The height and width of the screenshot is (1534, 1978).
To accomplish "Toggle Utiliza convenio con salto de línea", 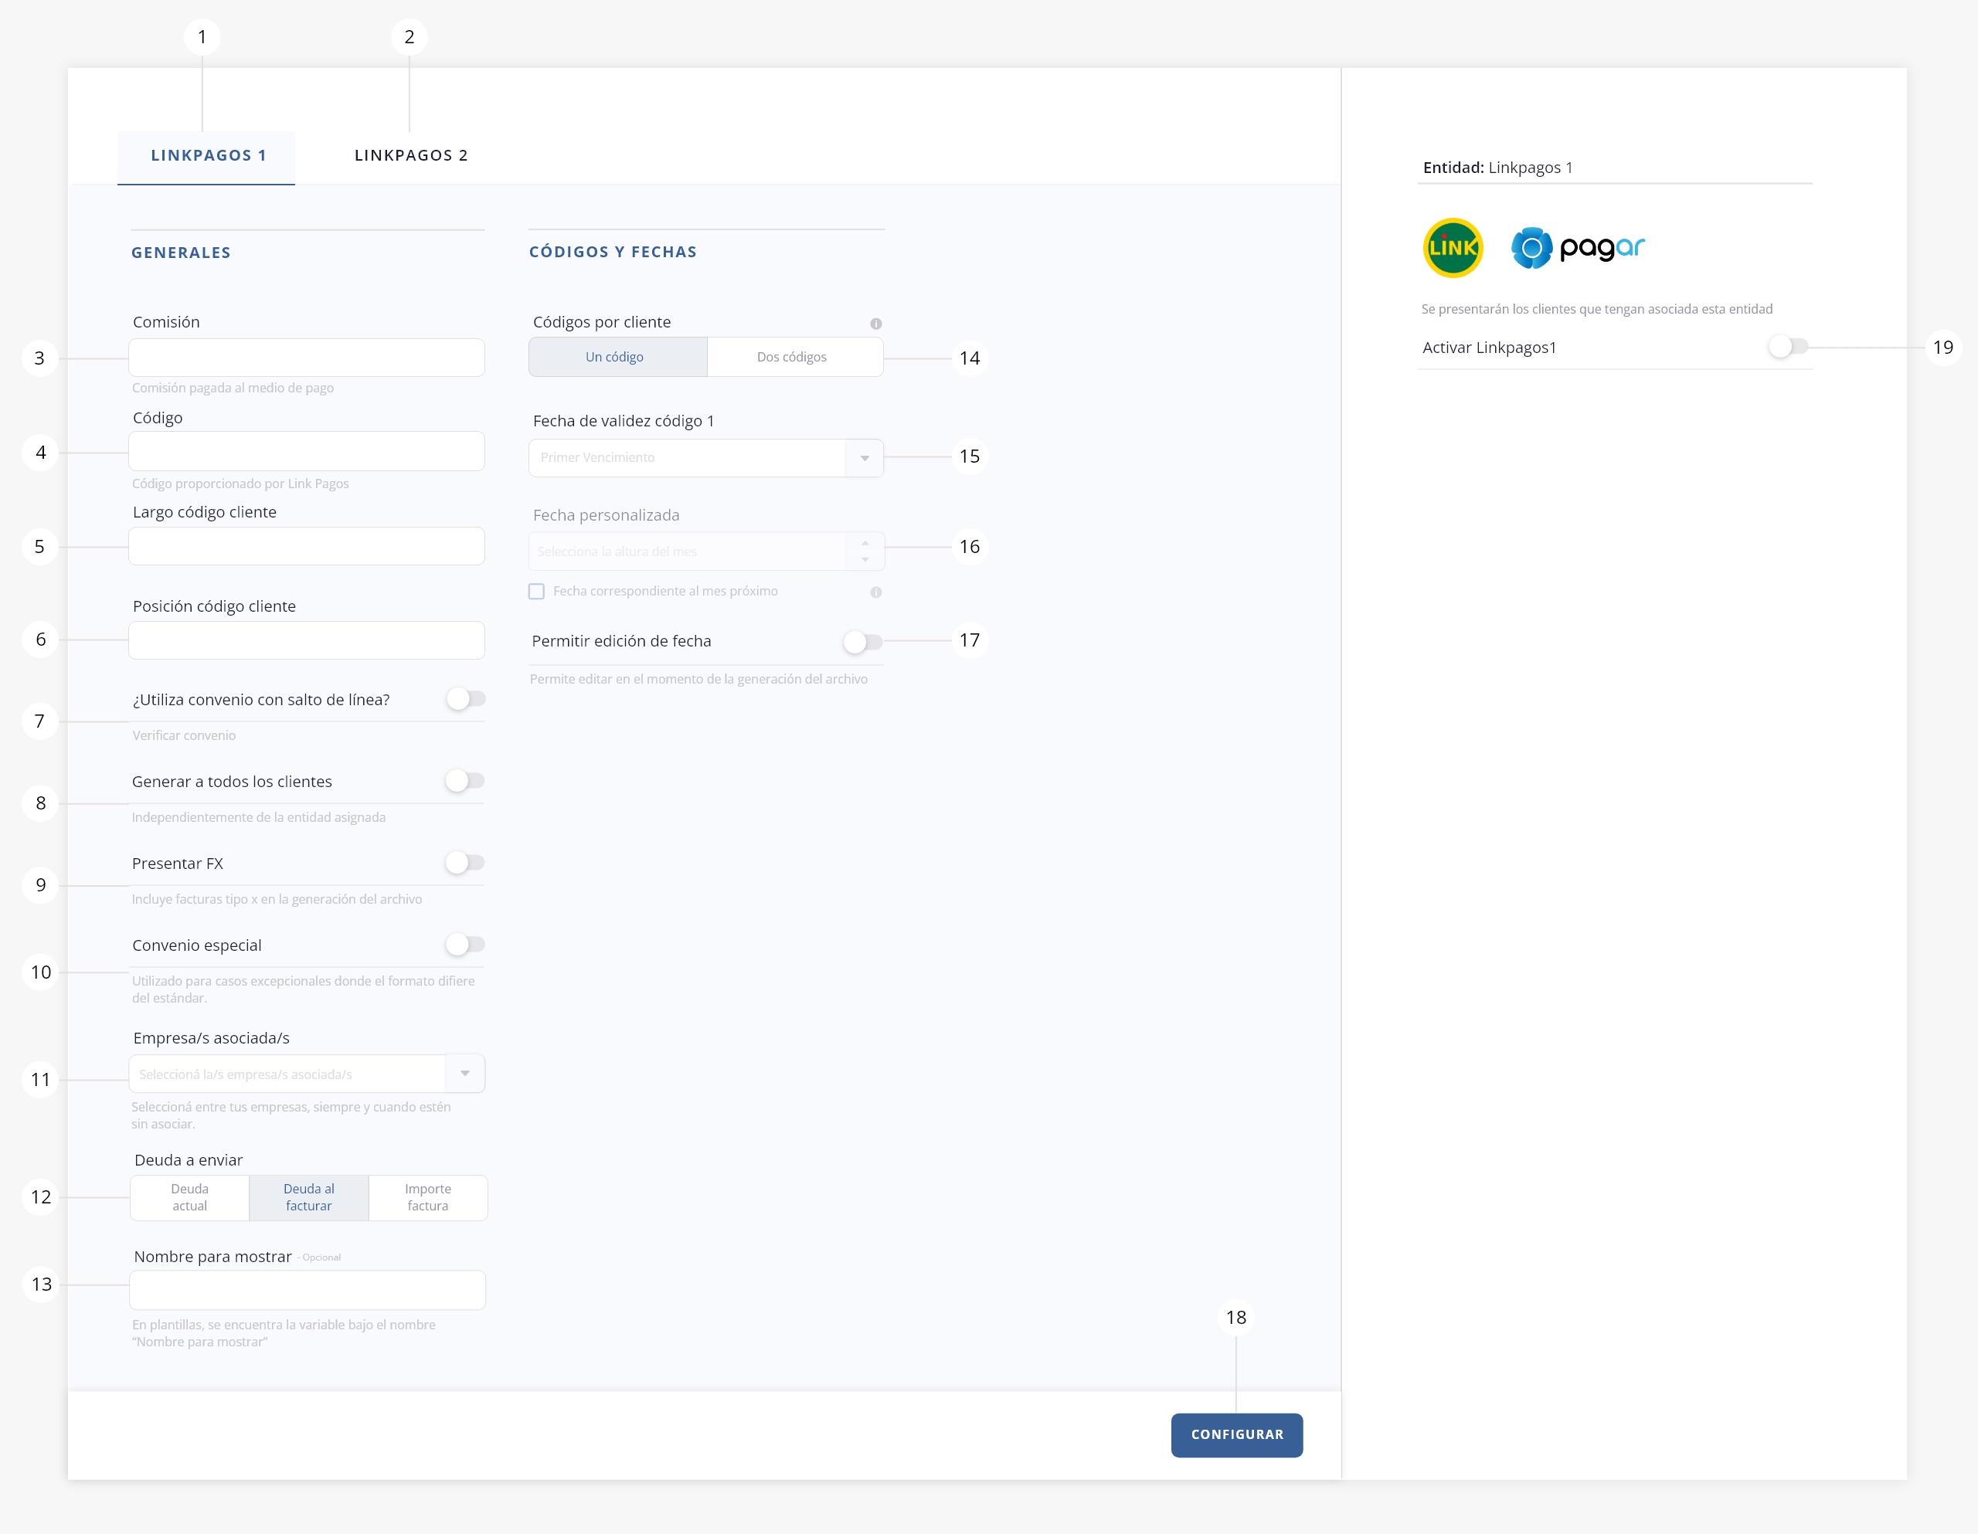I will pos(465,699).
